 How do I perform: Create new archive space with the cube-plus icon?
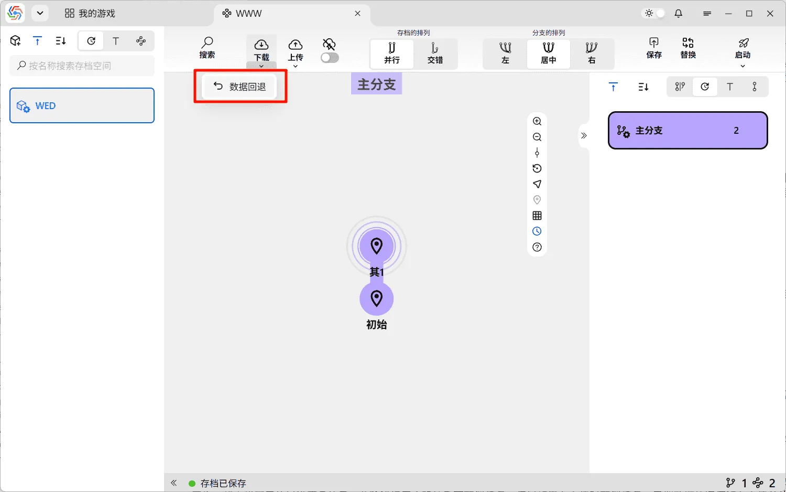15,40
